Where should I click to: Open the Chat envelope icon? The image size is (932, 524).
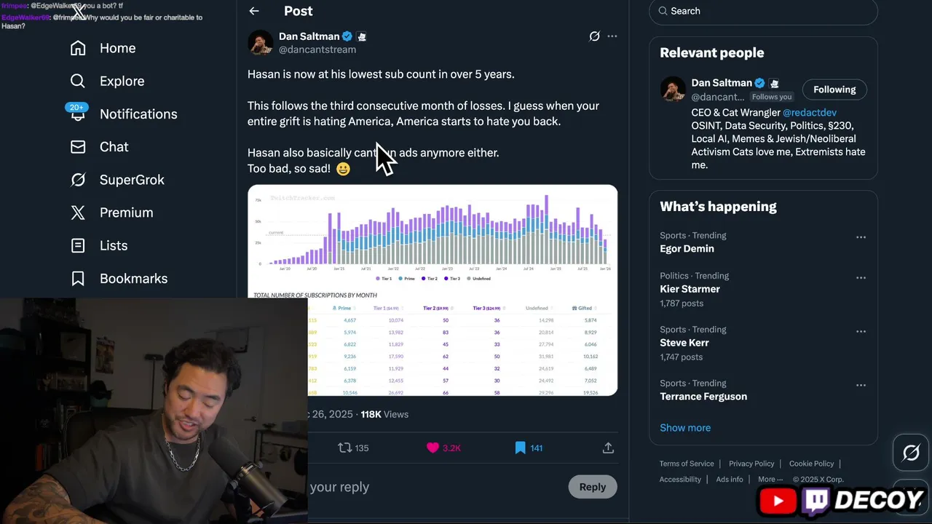point(78,147)
